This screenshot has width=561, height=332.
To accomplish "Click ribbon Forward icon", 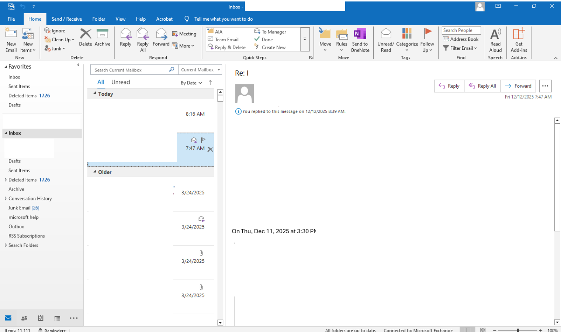I will 161,37.
